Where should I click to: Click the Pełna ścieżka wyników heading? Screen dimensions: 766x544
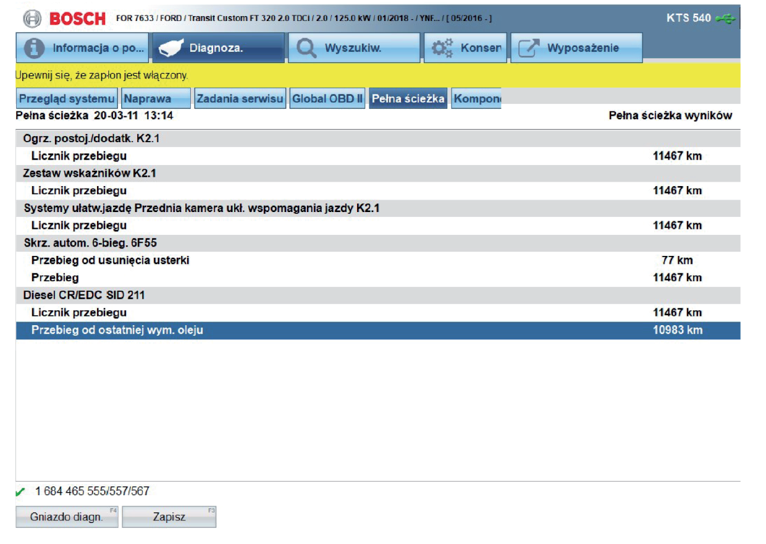670,116
